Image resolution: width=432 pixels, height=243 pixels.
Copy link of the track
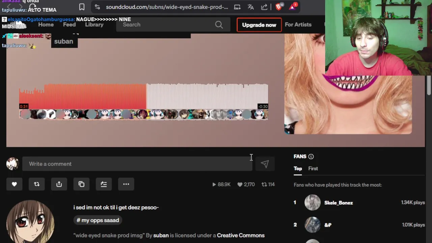click(81, 184)
